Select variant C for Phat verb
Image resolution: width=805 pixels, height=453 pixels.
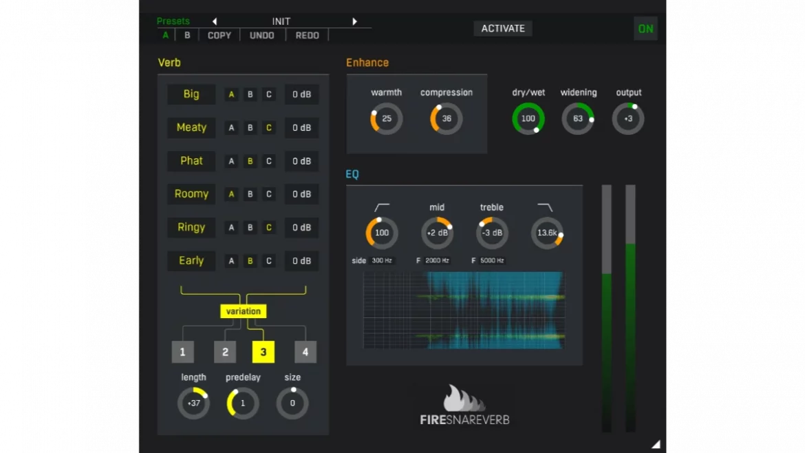(268, 161)
